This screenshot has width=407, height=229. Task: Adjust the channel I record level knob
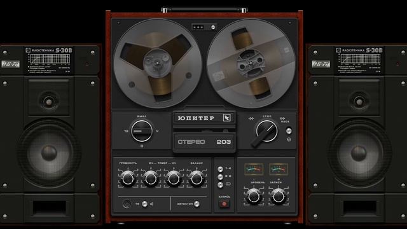pos(254,197)
